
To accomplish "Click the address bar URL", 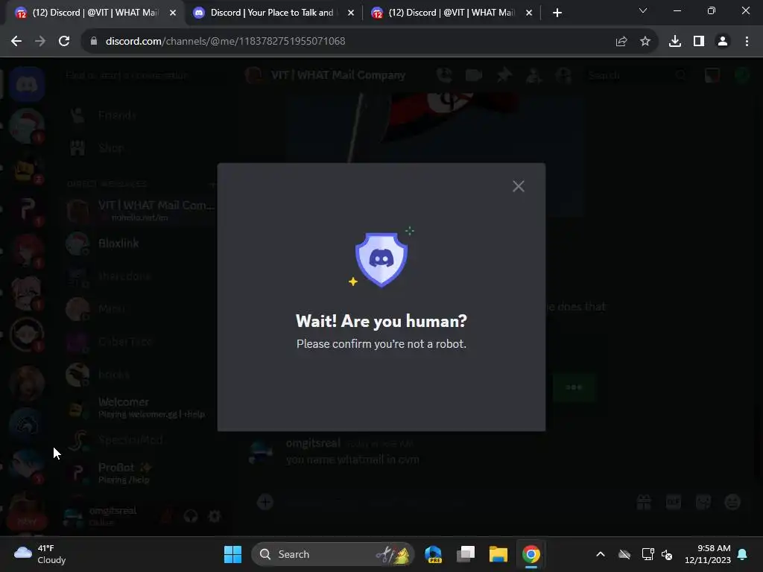I will click(x=225, y=42).
